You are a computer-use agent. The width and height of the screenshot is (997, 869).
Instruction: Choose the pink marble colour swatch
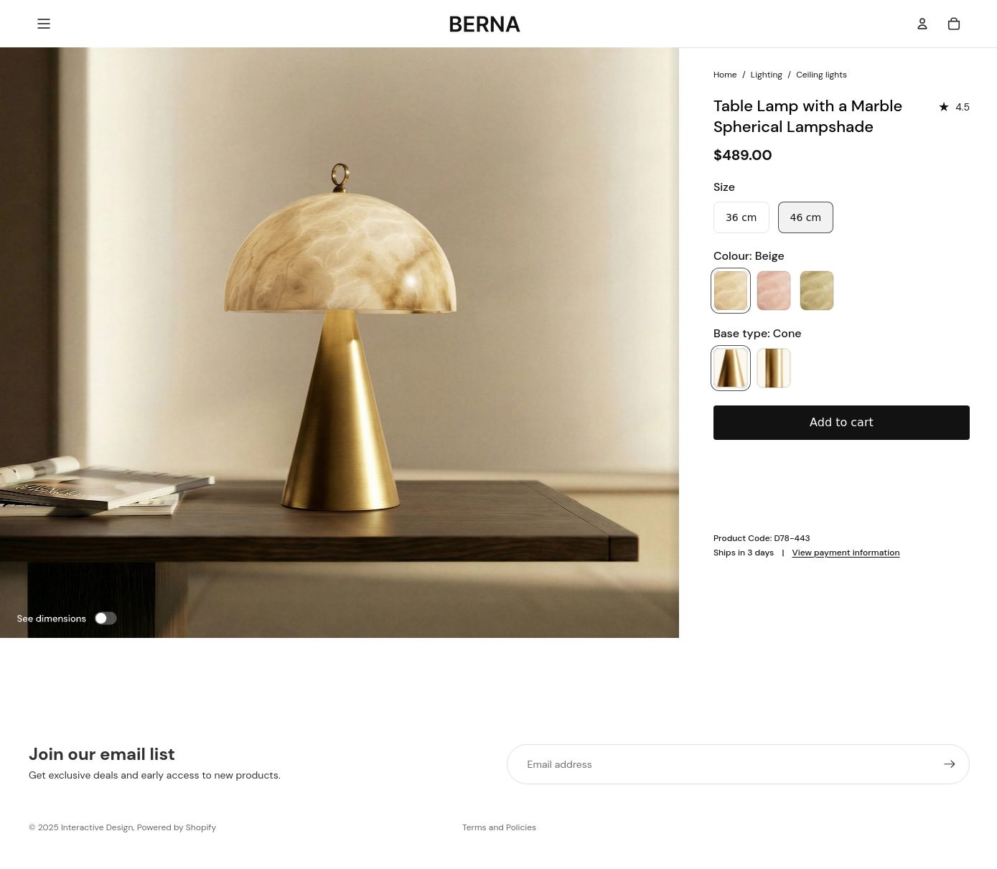point(774,291)
